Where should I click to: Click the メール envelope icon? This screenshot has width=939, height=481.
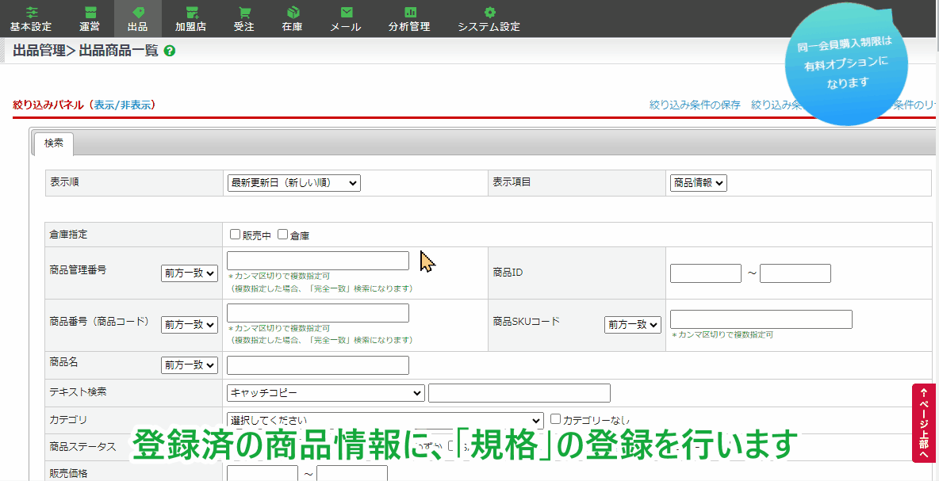pos(346,13)
